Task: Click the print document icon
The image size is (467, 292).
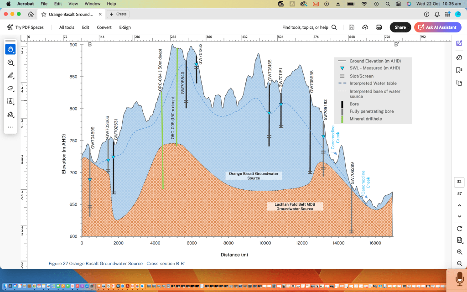Action: [379, 27]
